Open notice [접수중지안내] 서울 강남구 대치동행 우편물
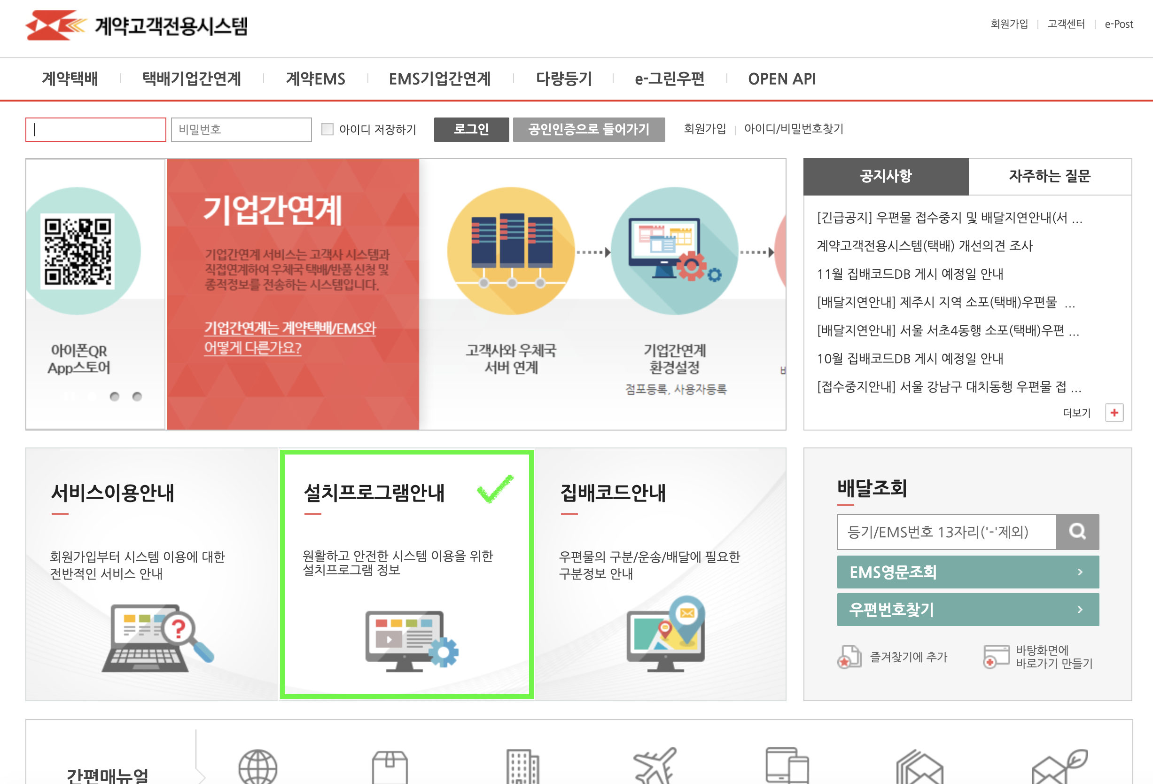 pyautogui.click(x=949, y=386)
